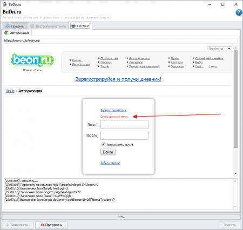Click the browser scrollbar up arrow

point(235,48)
